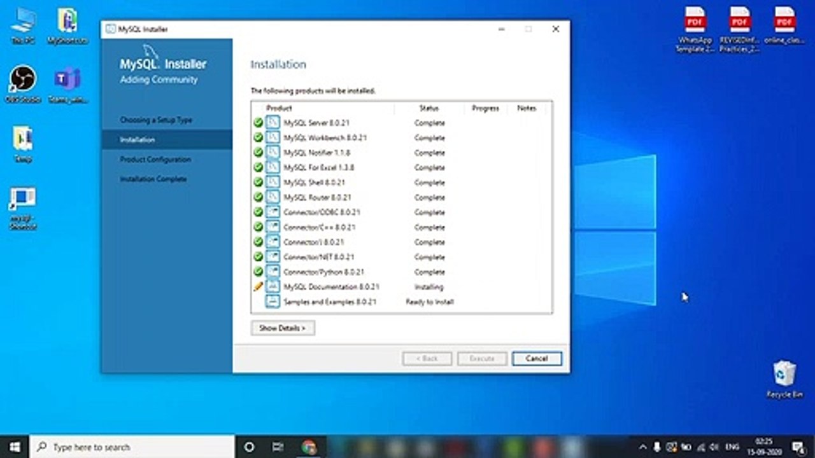Show hidden system tray icons
Screen dimensions: 815x458
pos(642,447)
